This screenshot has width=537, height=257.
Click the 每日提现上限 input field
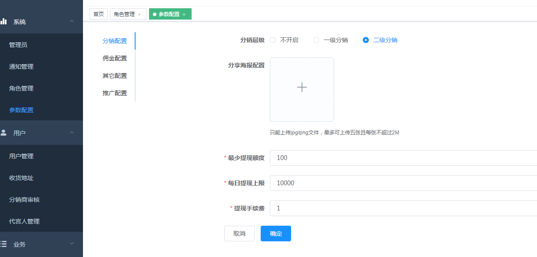[403, 183]
